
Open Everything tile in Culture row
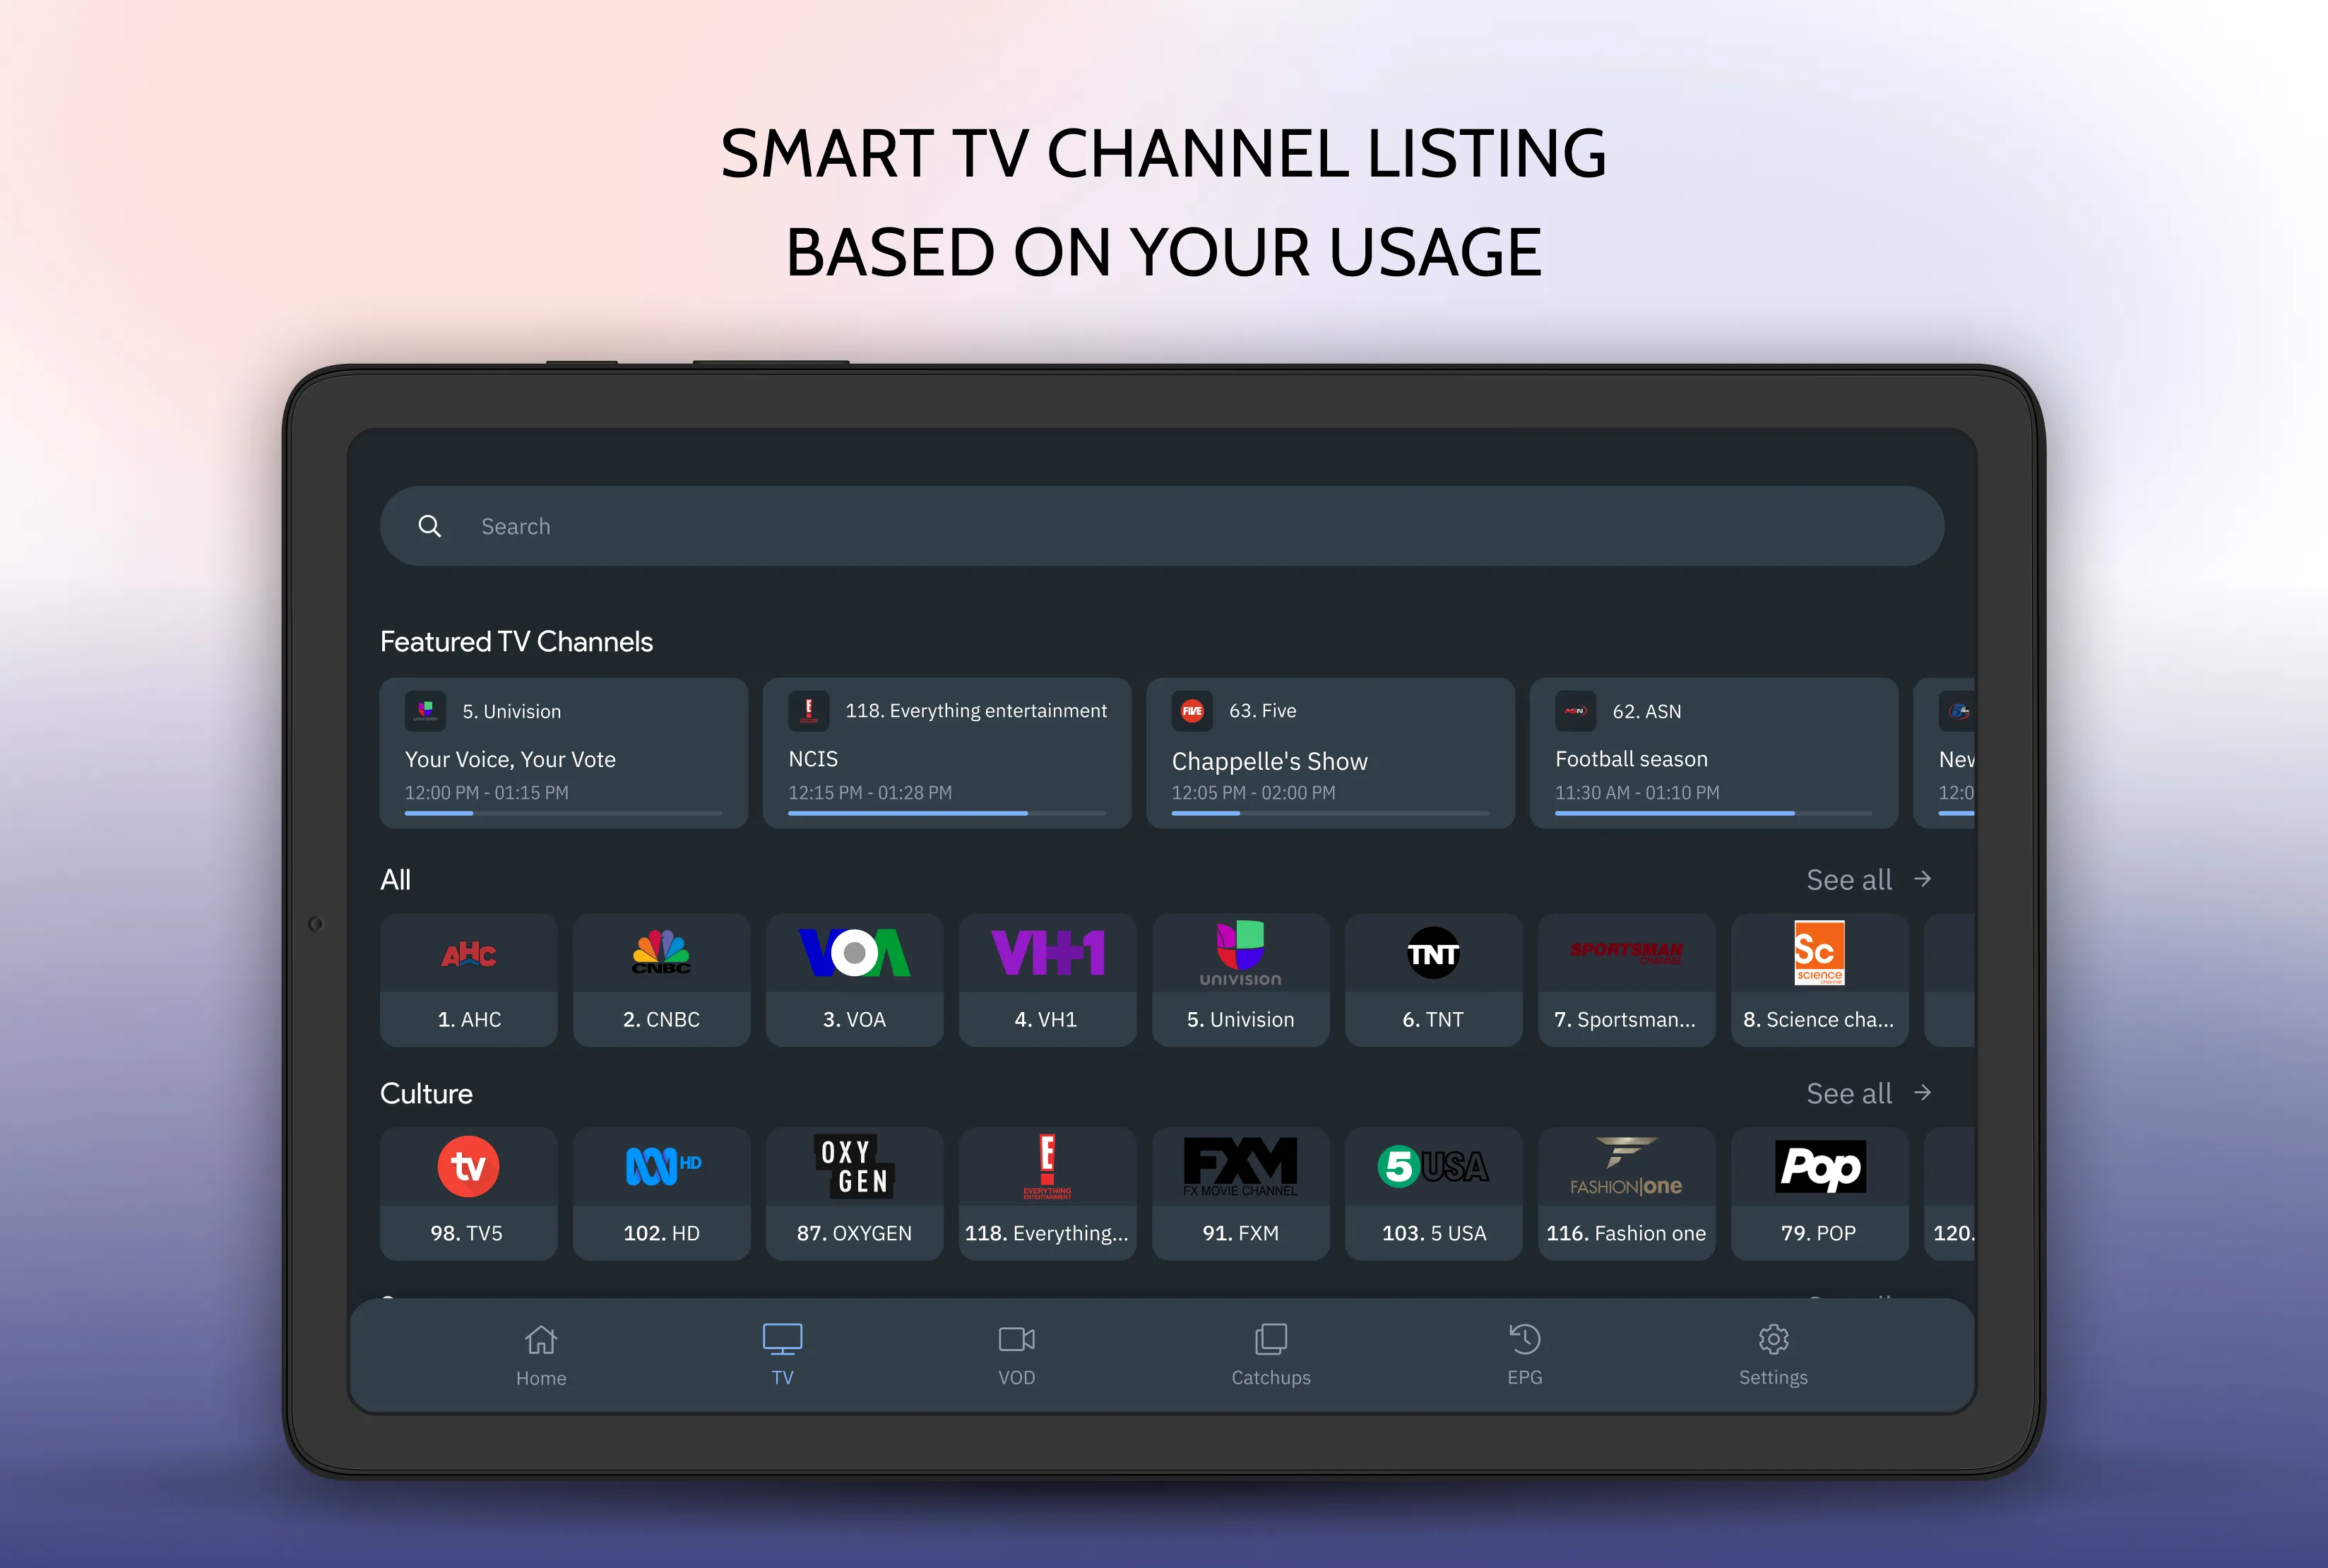click(x=1048, y=1194)
